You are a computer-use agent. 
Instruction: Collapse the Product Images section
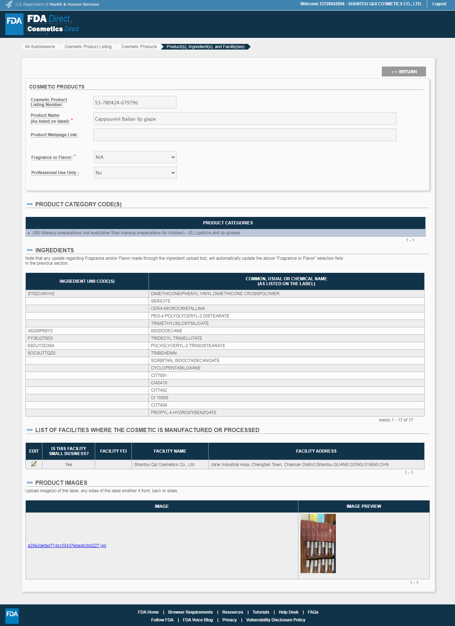[30, 483]
